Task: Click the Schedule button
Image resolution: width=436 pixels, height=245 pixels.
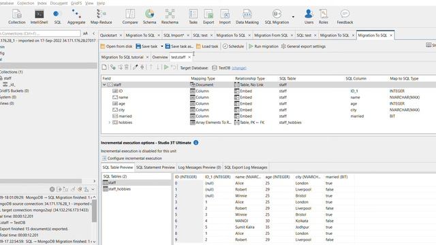Action: (233, 46)
